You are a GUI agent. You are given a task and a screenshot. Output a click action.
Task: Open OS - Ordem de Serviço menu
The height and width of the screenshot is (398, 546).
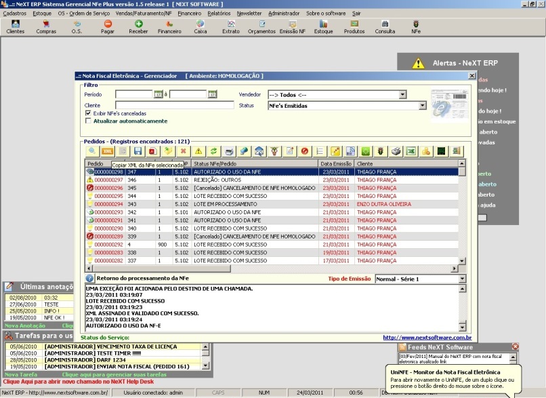tap(83, 14)
